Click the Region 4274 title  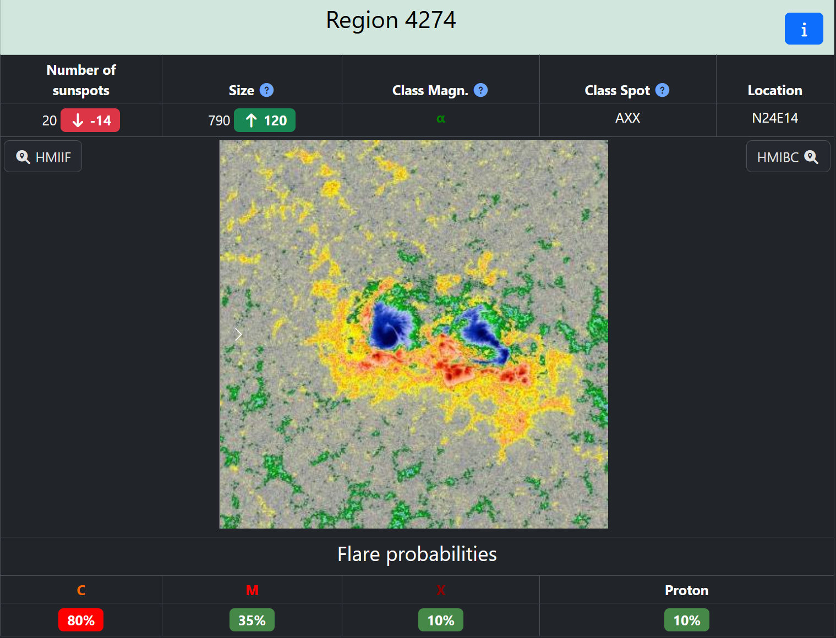(x=391, y=20)
